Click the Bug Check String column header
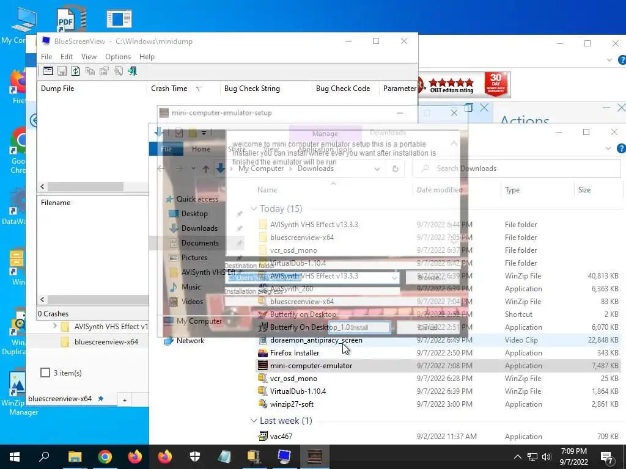Screen dimensions: 626x469 click(265, 89)
